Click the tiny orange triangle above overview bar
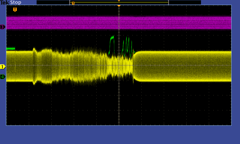Screen dimensions: 240x144 [119, 1]
